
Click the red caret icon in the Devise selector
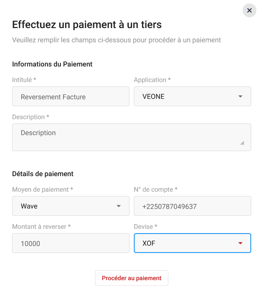click(240, 243)
